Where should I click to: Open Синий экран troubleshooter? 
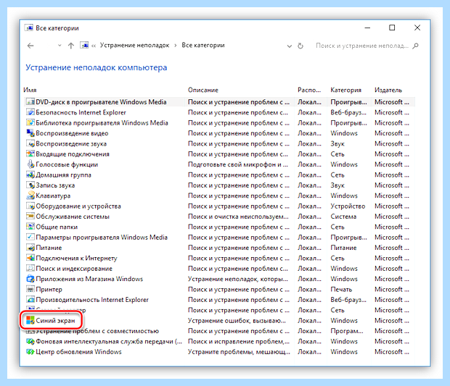(55, 320)
